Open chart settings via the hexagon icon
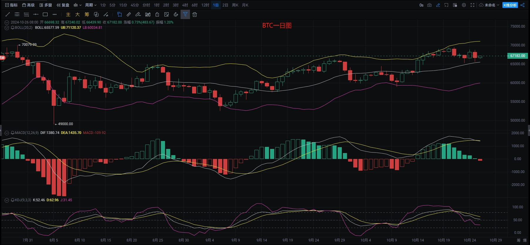The height and width of the screenshot is (245, 530). tap(464, 5)
